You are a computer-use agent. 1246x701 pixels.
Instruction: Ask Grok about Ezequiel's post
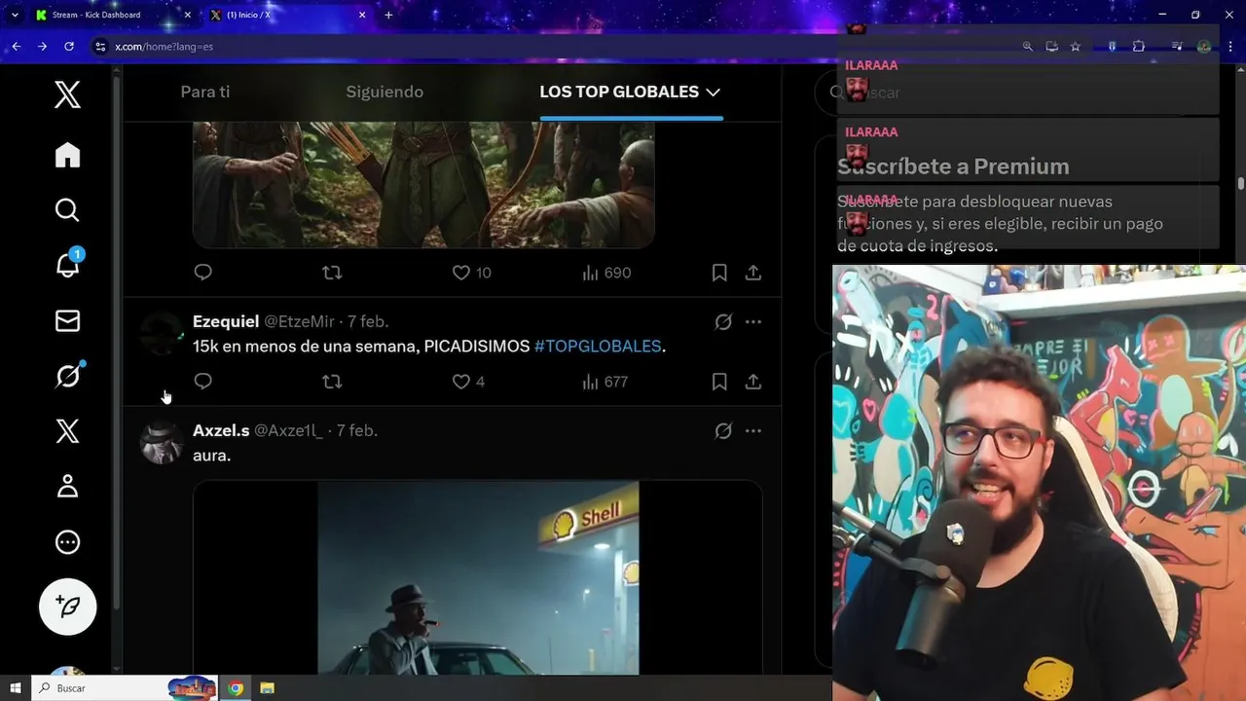[x=723, y=321]
